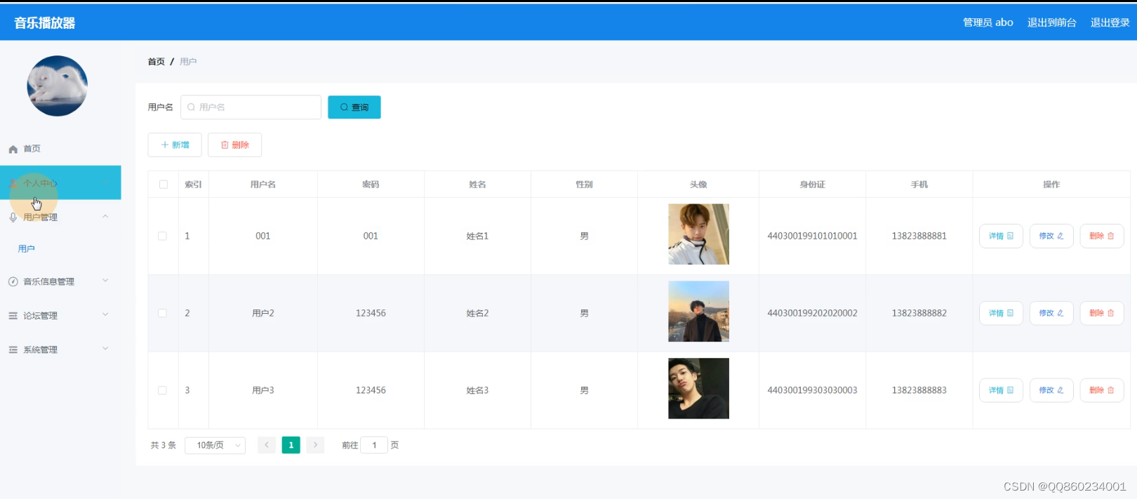Open 详情 for user 姓名2
This screenshot has width=1137, height=499.
1001,313
